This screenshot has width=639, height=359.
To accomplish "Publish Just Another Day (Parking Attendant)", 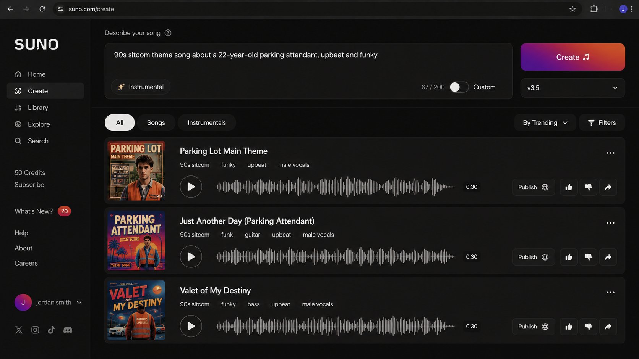I will click(534, 257).
